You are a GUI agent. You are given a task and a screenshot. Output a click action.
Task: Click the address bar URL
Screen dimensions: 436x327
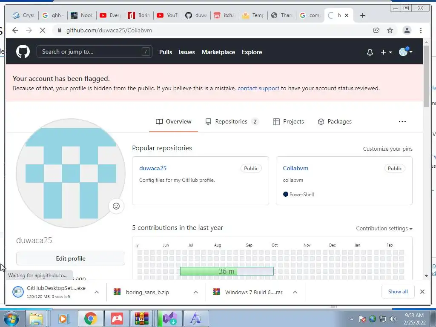click(x=109, y=30)
